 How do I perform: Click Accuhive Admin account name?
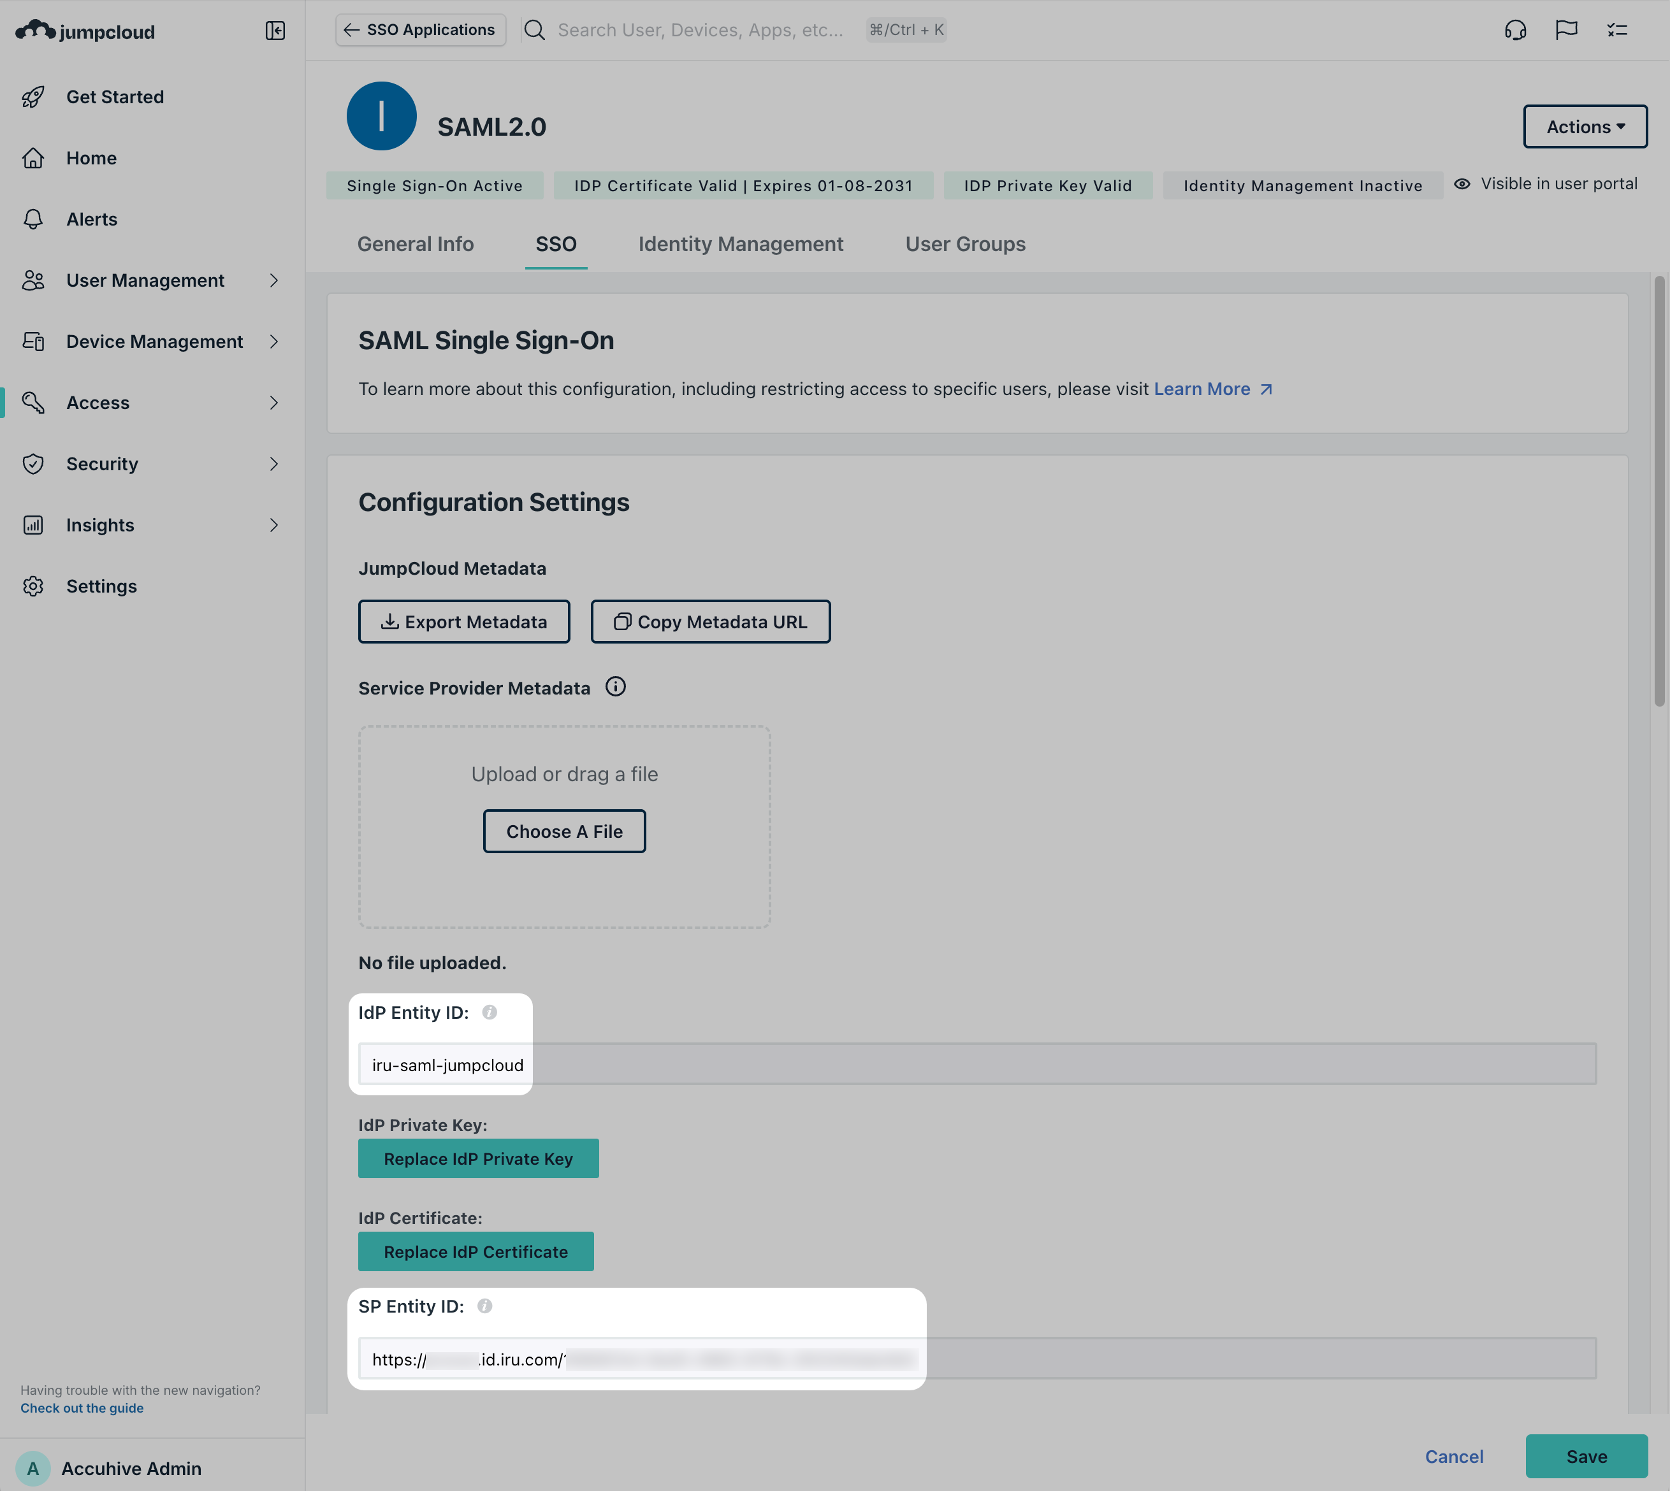(131, 1468)
